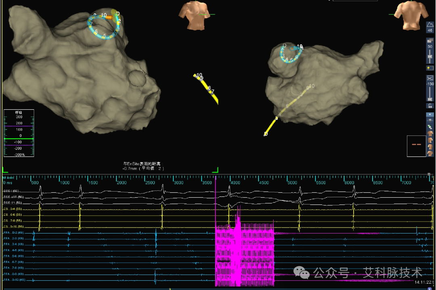Click the orbit eye view icon
The width and height of the screenshot is (436, 290).
430,120
